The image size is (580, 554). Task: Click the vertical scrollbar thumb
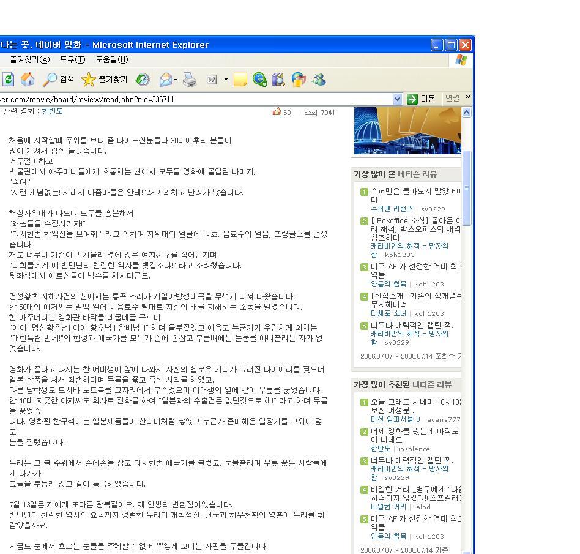(466, 188)
